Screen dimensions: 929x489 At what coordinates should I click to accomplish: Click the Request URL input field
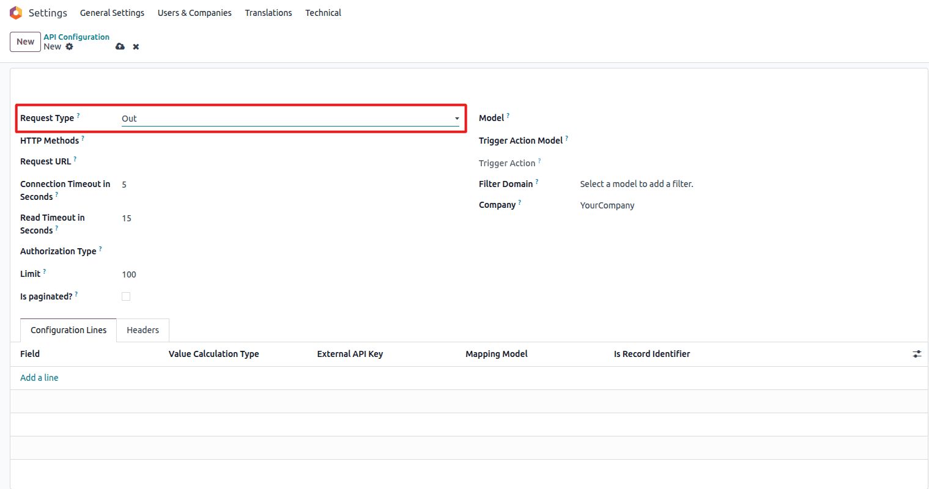point(290,161)
